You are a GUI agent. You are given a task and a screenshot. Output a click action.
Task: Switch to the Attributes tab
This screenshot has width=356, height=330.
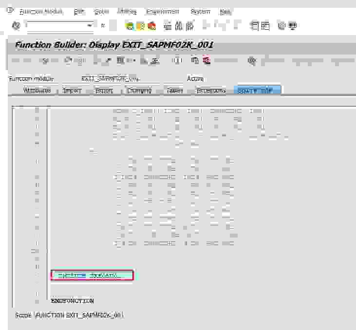point(37,91)
